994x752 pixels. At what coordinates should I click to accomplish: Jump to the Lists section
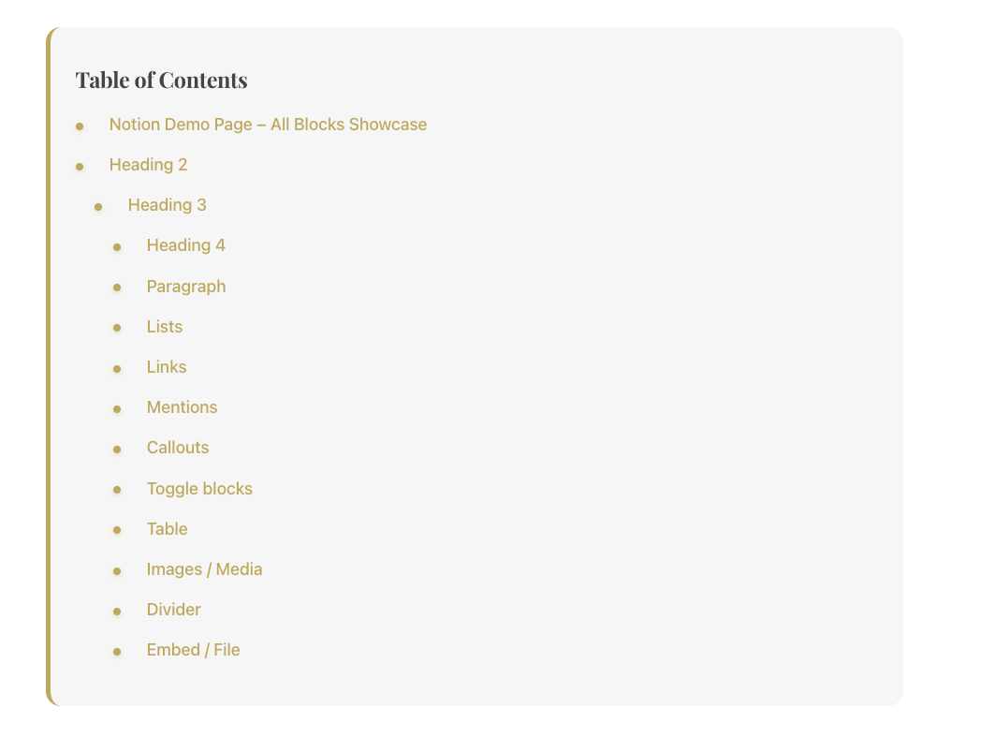point(164,326)
